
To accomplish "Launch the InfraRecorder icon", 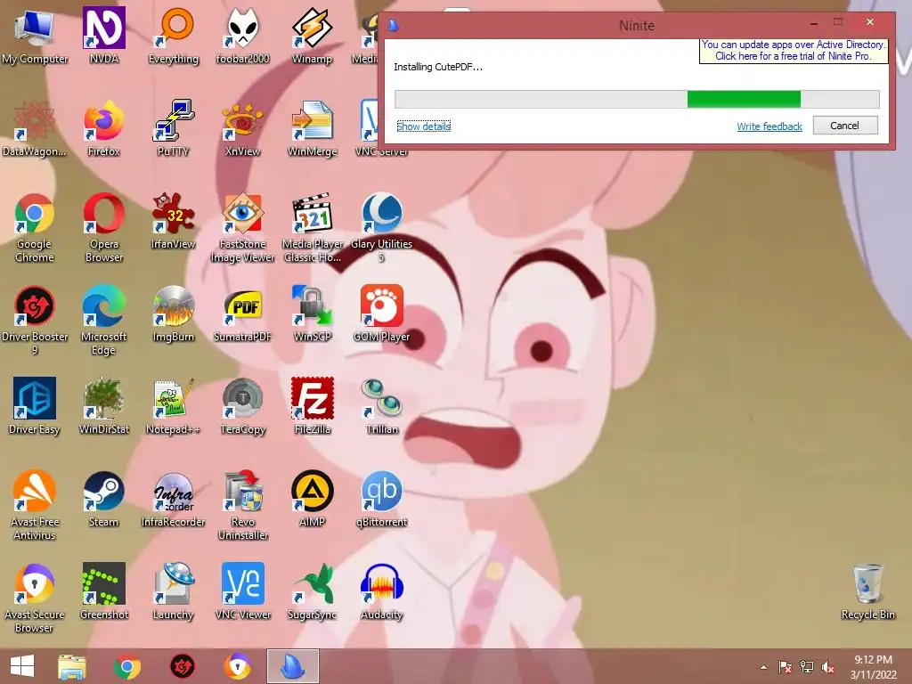I will (174, 499).
